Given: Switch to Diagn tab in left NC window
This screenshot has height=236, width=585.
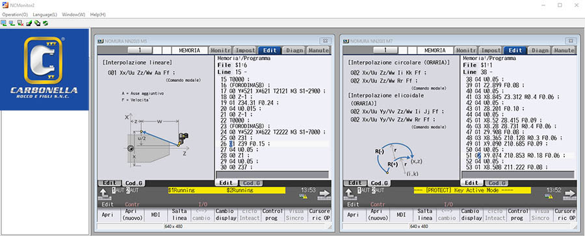Looking at the screenshot, I should click(294, 51).
